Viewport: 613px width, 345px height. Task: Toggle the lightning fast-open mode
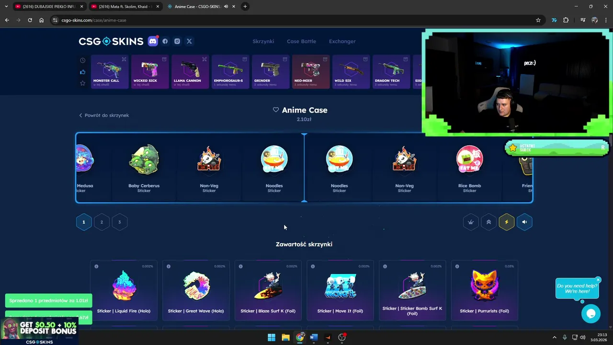(x=507, y=222)
